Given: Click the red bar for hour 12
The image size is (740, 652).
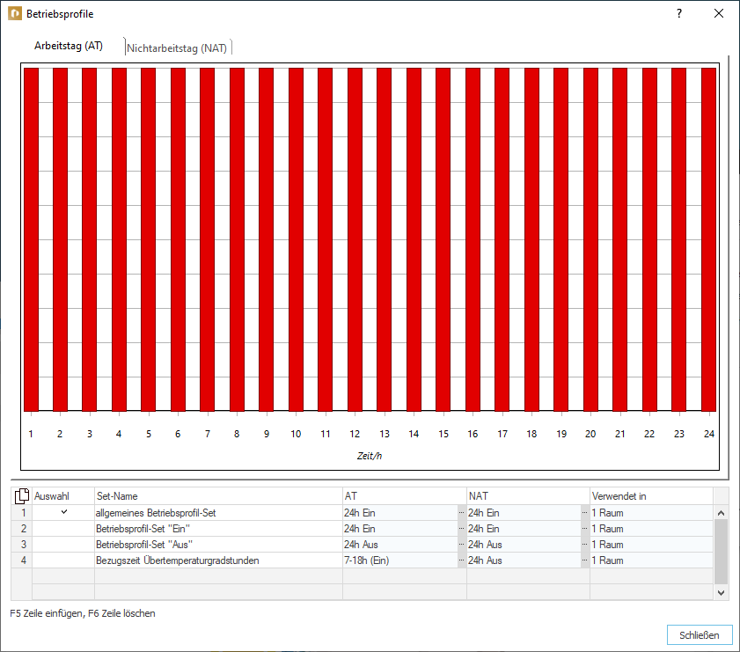Looking at the screenshot, I should 355,239.
